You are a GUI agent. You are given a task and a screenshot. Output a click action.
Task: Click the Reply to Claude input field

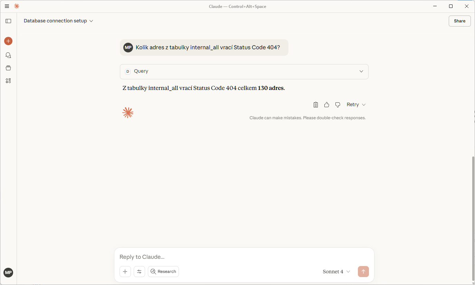244,257
